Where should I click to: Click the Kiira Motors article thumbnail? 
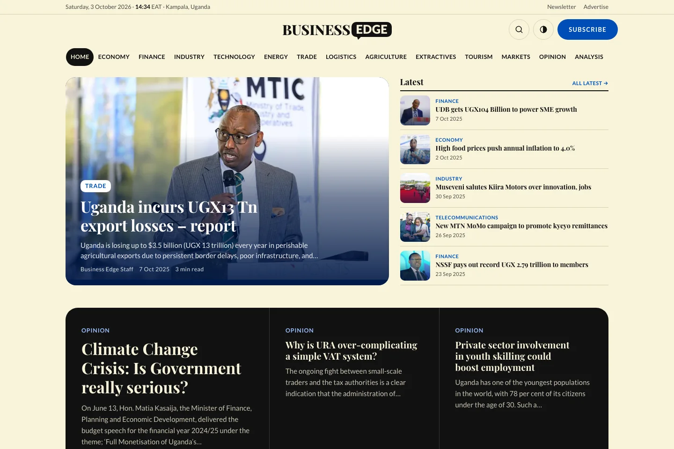pos(415,188)
